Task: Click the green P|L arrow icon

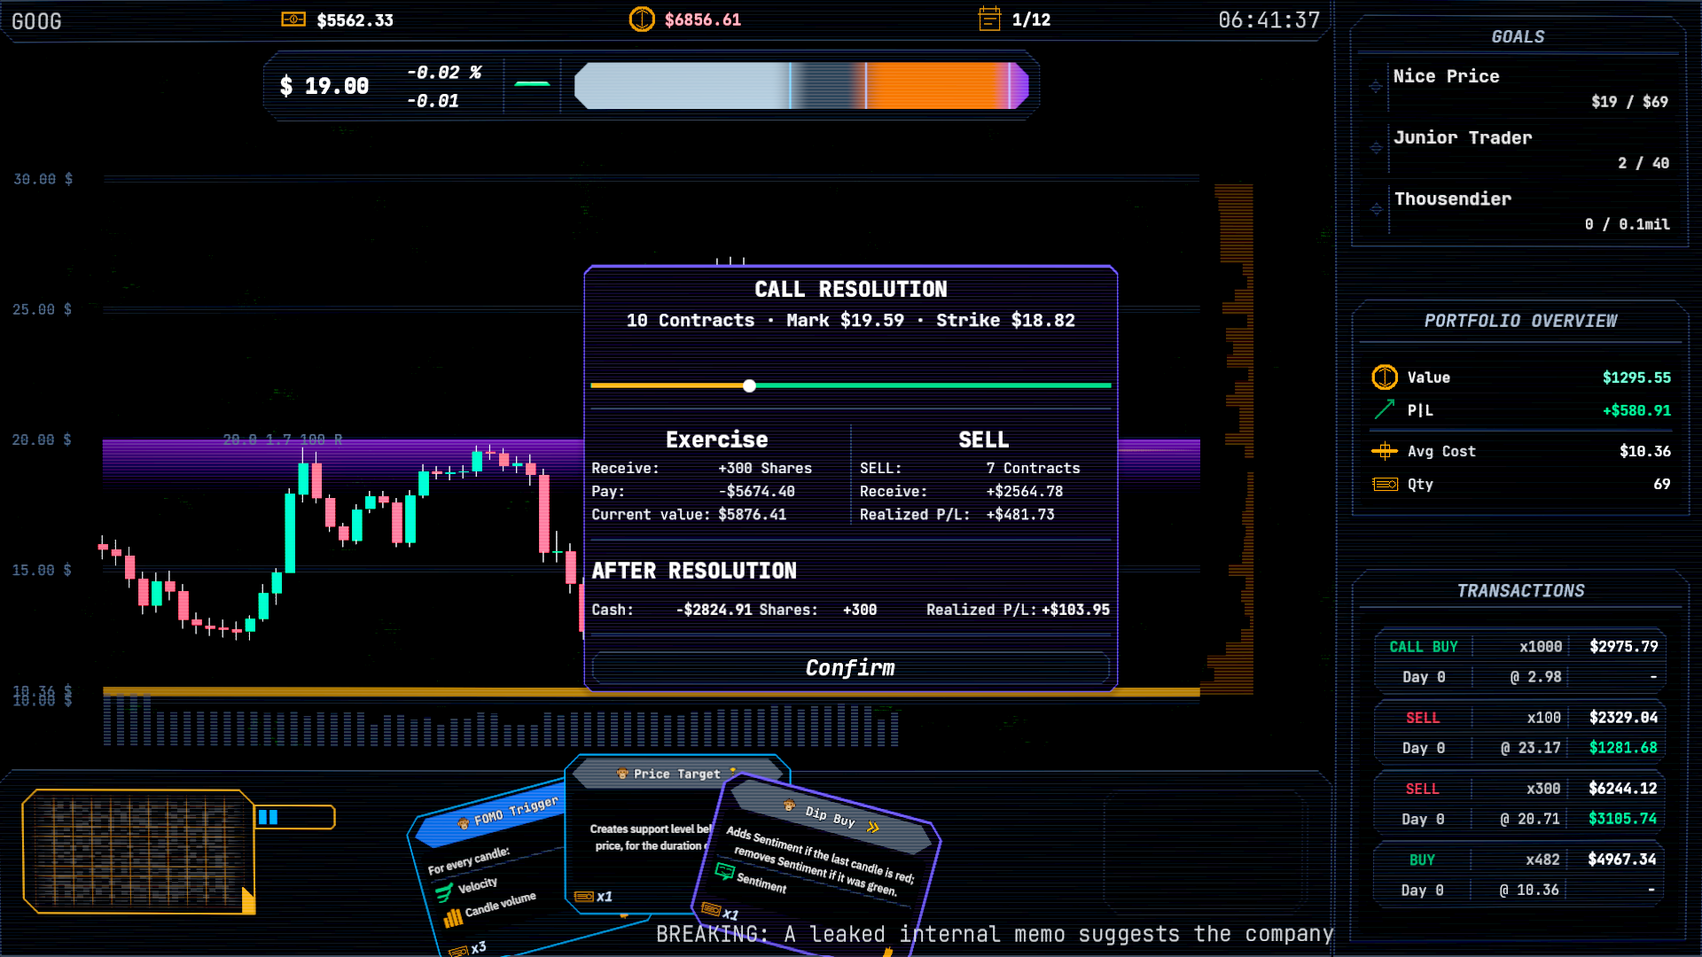Action: tap(1385, 409)
